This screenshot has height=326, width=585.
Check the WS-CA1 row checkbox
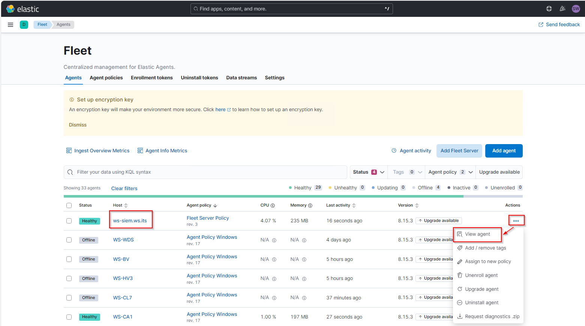pyautogui.click(x=69, y=317)
